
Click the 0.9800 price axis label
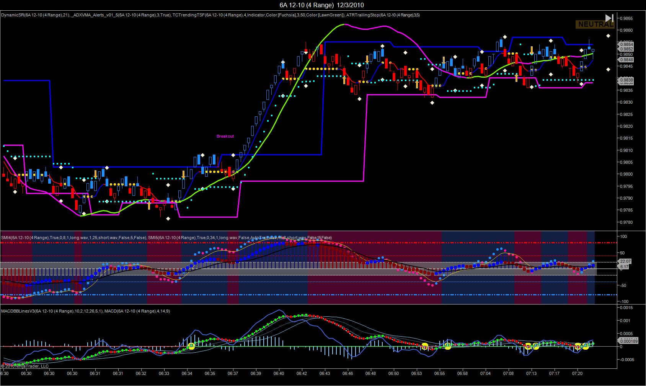click(x=626, y=174)
